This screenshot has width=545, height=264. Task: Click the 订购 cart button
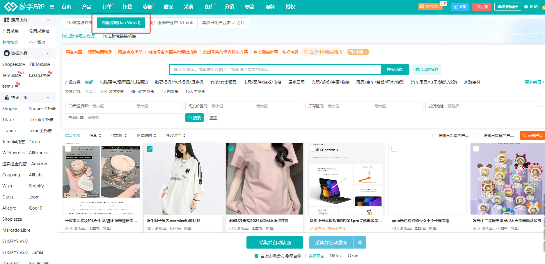482,7
